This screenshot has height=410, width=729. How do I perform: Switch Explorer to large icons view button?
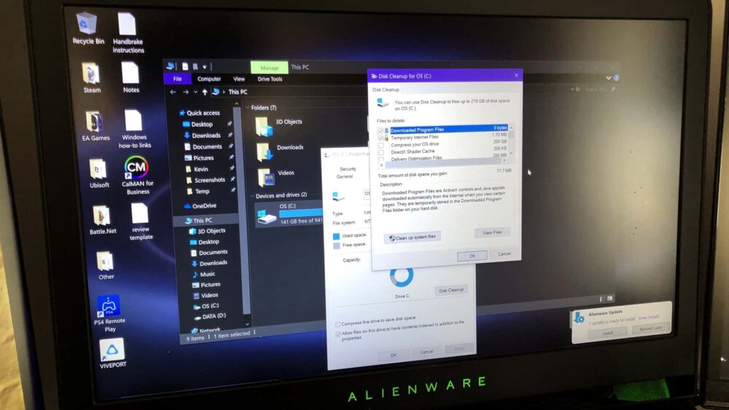[x=609, y=299]
